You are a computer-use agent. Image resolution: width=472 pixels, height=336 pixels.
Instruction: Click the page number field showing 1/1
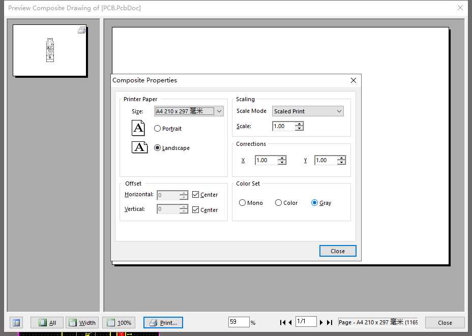(x=306, y=322)
